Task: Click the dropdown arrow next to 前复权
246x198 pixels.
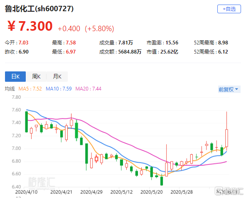Action: (x=236, y=89)
